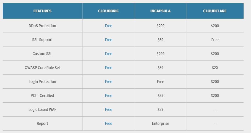Select the OWASP Core Rule Set label

coord(42,68)
